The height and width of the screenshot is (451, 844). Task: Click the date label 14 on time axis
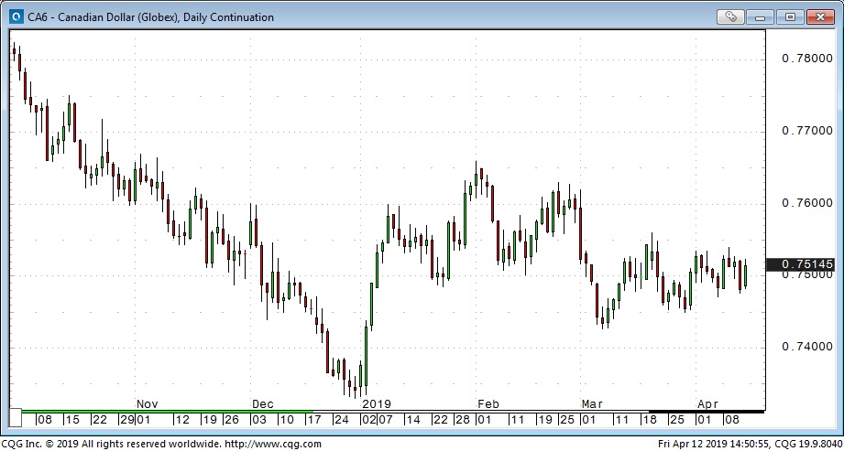413,420
